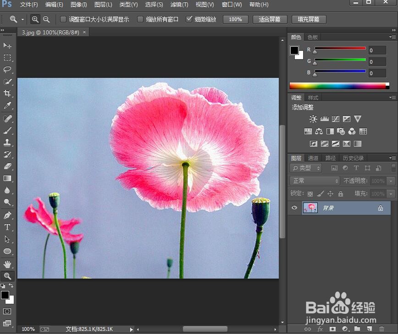Hide the Background layer eye
Screen dimensions: 398x334
pos(294,208)
